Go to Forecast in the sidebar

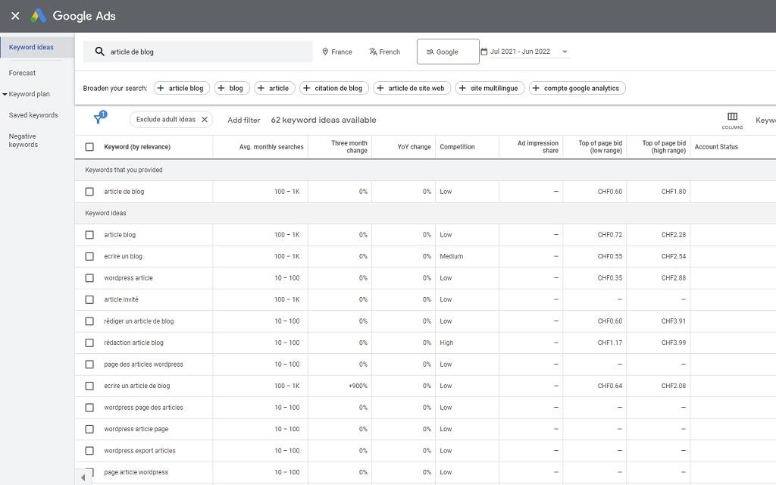22,73
